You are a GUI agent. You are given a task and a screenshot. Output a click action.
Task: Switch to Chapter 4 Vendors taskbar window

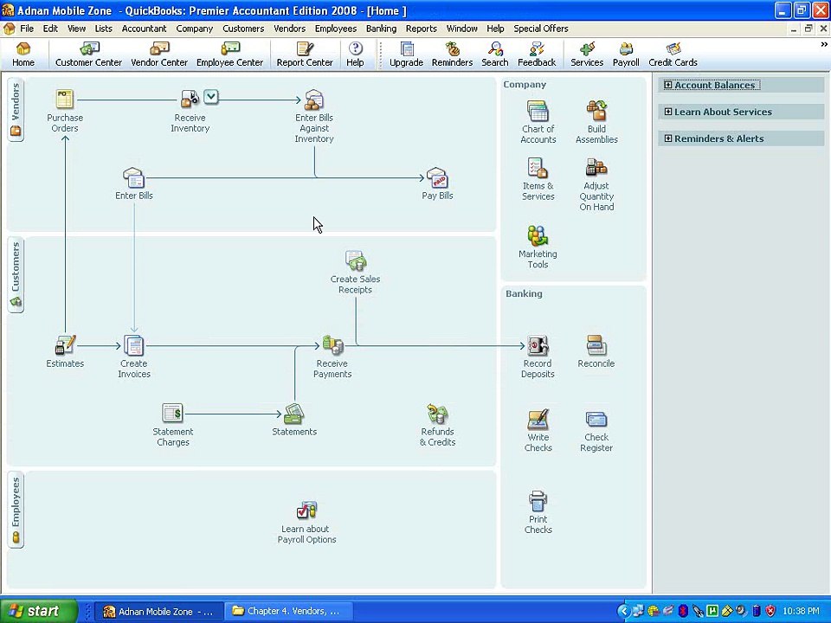288,611
